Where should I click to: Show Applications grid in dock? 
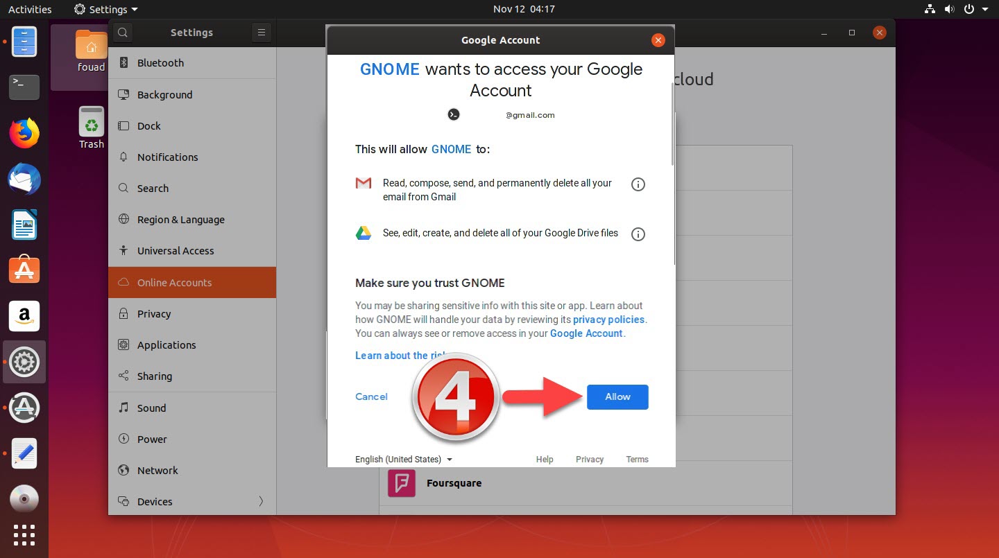24,535
